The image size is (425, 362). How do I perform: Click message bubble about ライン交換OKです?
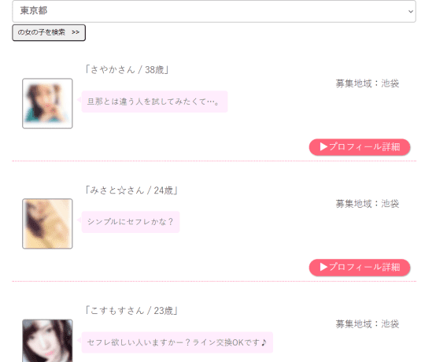(x=177, y=342)
